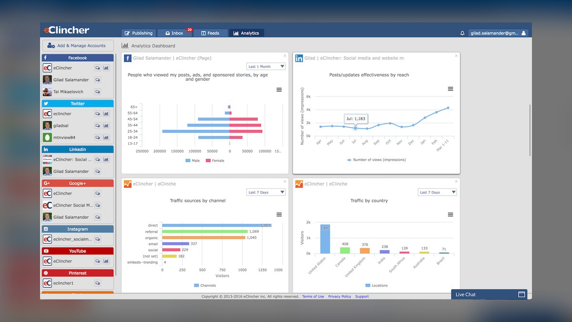
Task: Open analytics chart for Facebook eClincher
Action: (x=106, y=68)
